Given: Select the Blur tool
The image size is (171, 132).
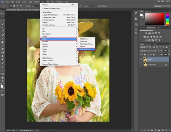Looking at the screenshot, I should [x=3, y=56].
